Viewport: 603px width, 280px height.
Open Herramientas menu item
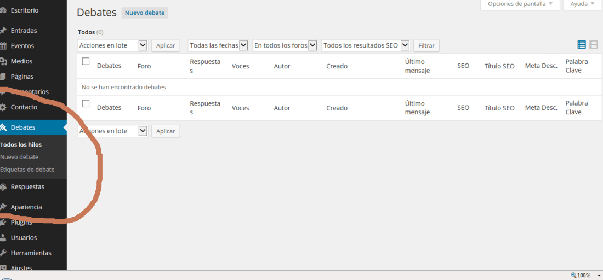pyautogui.click(x=31, y=253)
